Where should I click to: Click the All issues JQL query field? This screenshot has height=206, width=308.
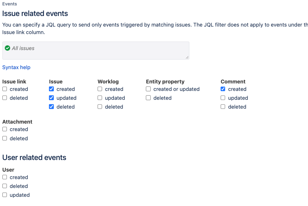click(96, 51)
